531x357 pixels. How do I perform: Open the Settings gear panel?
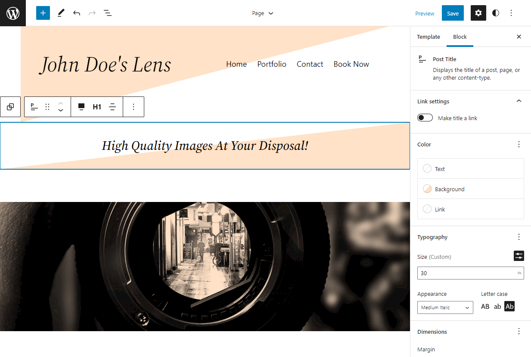(x=478, y=13)
